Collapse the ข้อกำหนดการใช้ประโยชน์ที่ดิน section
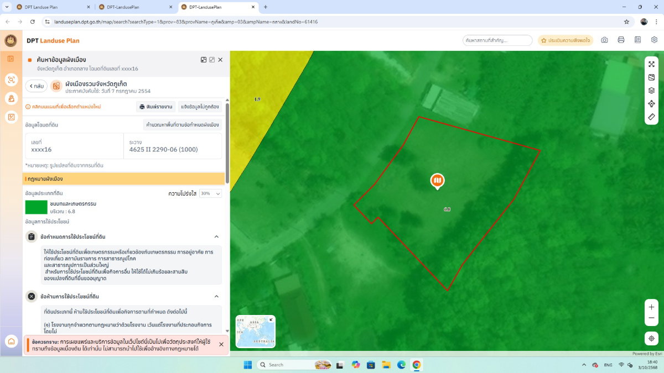The image size is (664, 373). (x=216, y=237)
